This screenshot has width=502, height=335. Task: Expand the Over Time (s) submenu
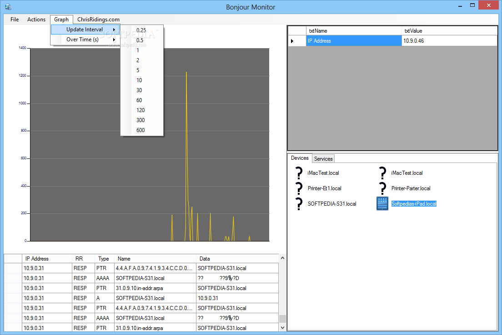[x=85, y=39]
